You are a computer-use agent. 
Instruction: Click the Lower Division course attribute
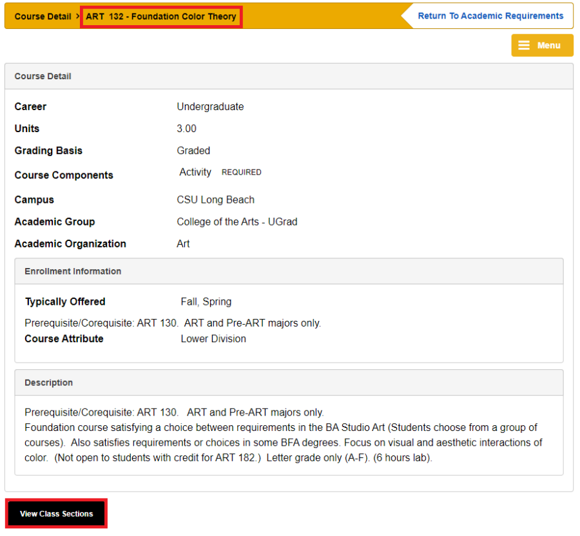click(213, 339)
